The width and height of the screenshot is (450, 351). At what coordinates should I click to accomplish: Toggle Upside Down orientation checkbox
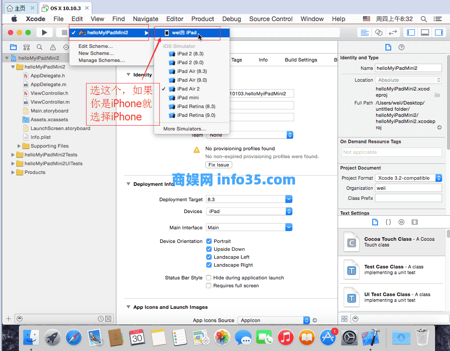pyautogui.click(x=209, y=249)
